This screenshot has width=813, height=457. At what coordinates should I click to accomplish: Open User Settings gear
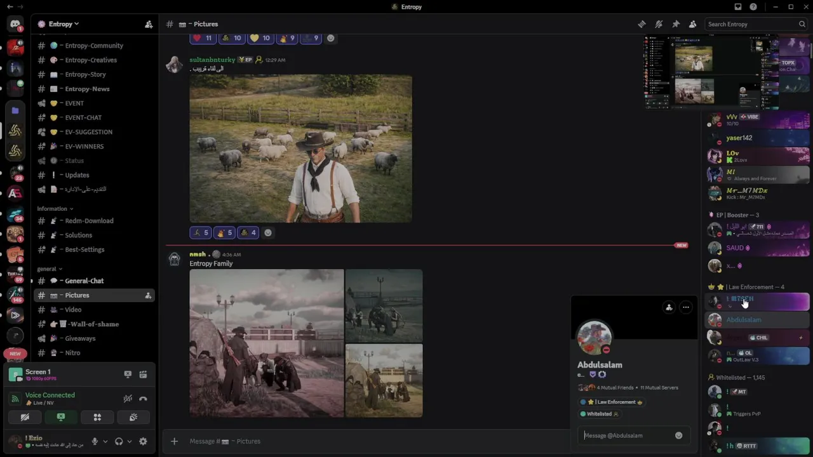coord(143,441)
